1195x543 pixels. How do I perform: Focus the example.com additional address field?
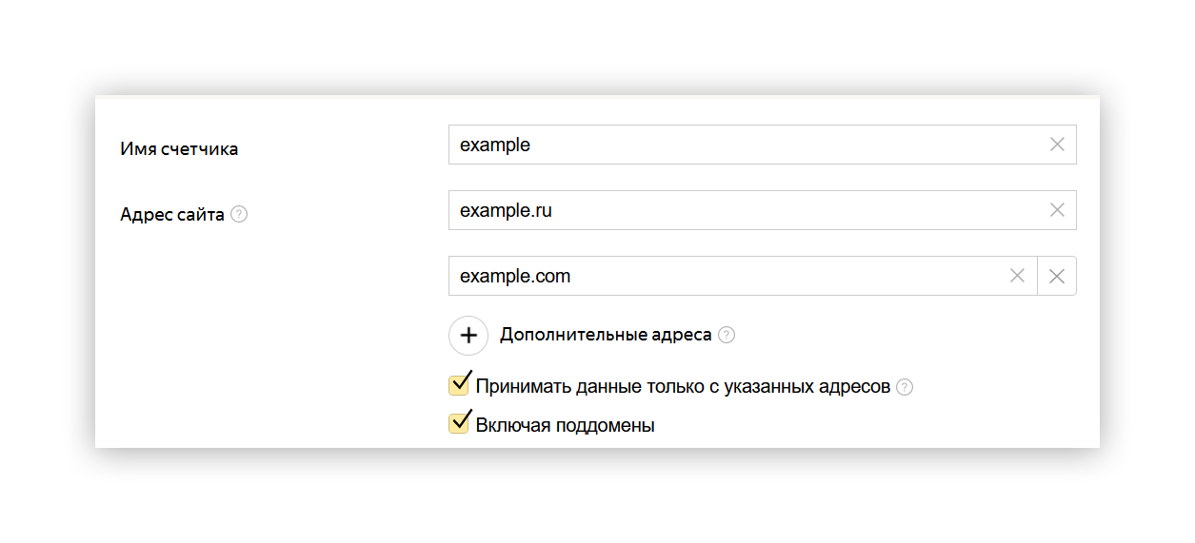(x=724, y=276)
